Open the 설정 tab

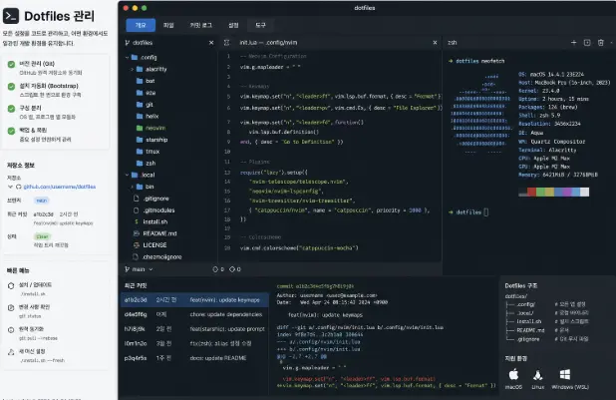click(x=233, y=25)
